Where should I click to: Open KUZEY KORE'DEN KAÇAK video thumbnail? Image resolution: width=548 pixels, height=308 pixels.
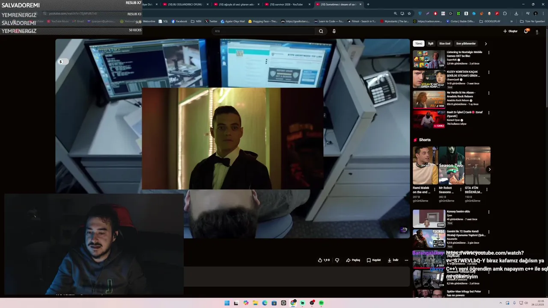429,79
